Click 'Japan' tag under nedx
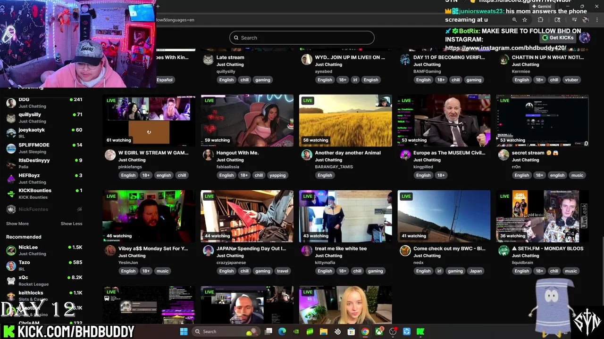The height and width of the screenshot is (339, 604). click(476, 271)
